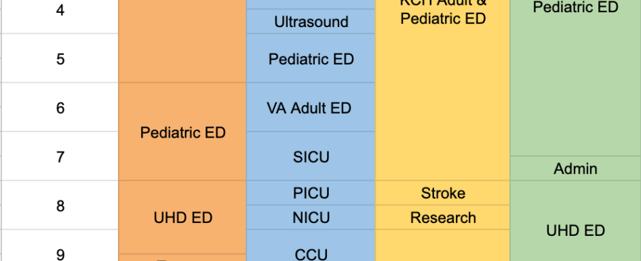641x261 pixels.
Task: Click the orange Pediatric ED cell
Action: click(x=182, y=132)
